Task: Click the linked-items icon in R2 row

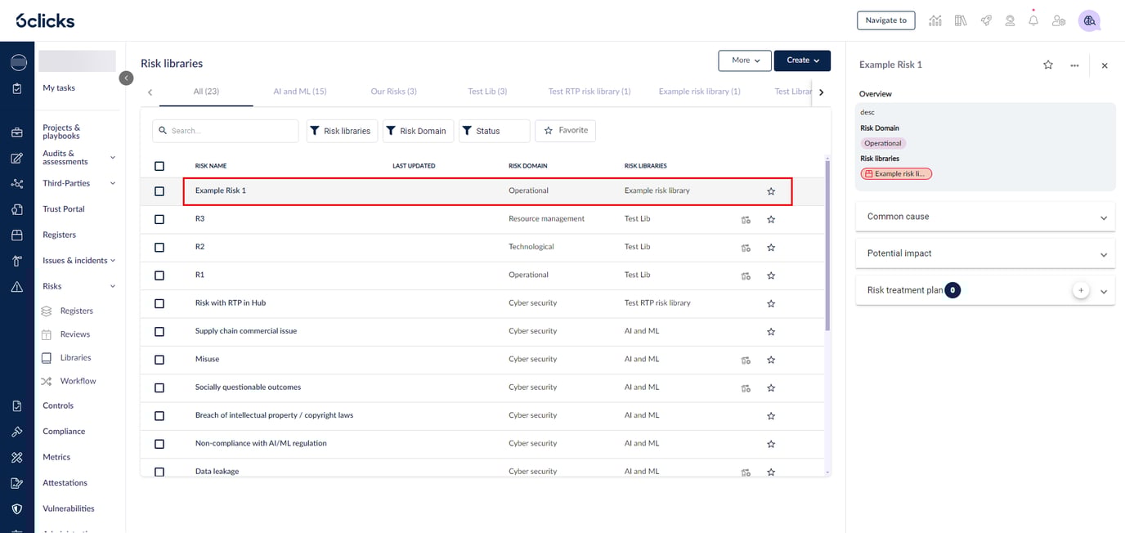Action: [746, 248]
